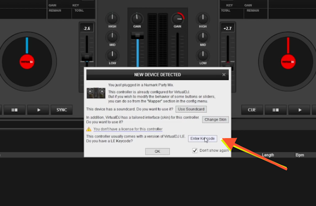Click the Enter Keycode button
This screenshot has width=316, height=206.
[202, 138]
